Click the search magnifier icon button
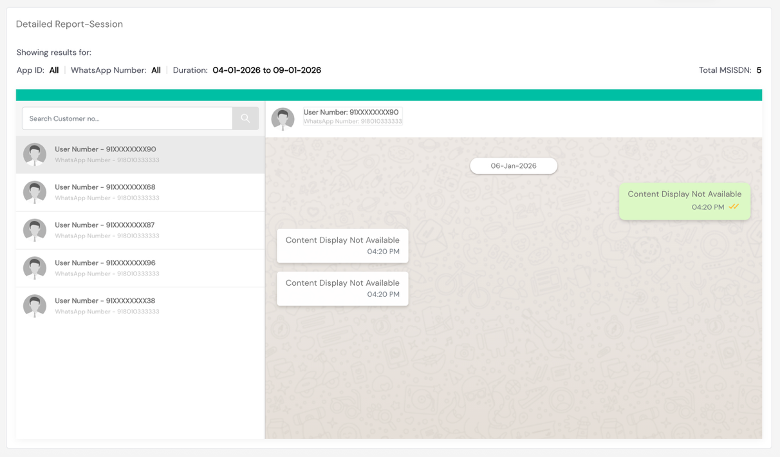This screenshot has height=457, width=780. [x=245, y=118]
